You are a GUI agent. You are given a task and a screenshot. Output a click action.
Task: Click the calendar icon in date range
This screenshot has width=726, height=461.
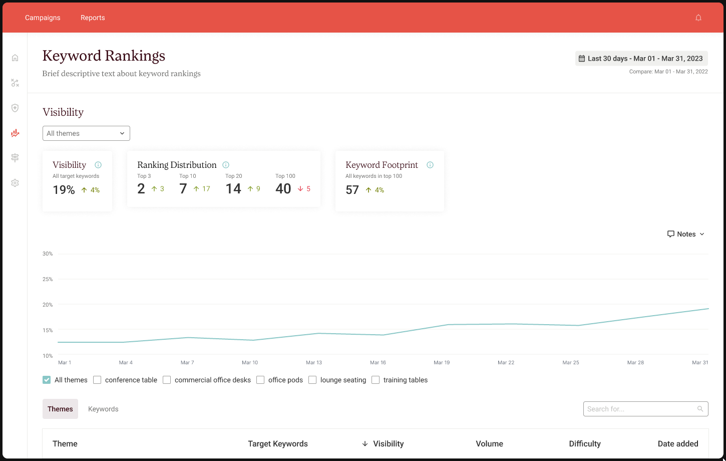coord(582,59)
